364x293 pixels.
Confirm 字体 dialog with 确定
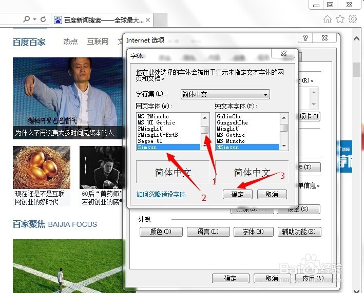pyautogui.click(x=238, y=194)
